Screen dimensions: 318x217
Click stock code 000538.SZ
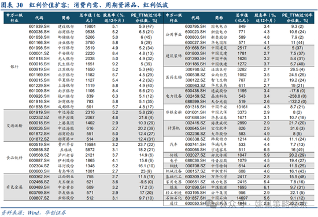(195, 75)
